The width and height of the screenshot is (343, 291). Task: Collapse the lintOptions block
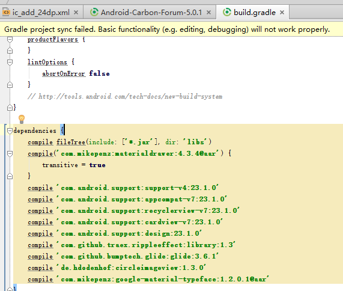pos(10,63)
